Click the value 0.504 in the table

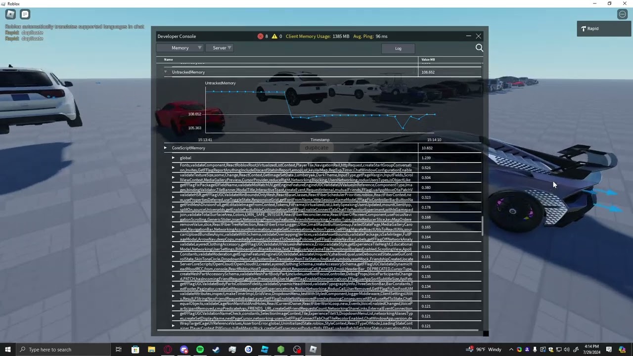[426, 178]
